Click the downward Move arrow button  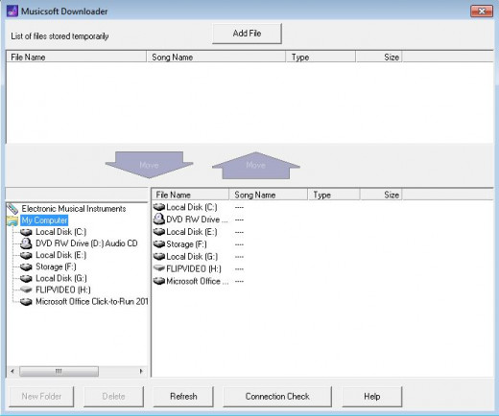click(x=149, y=165)
